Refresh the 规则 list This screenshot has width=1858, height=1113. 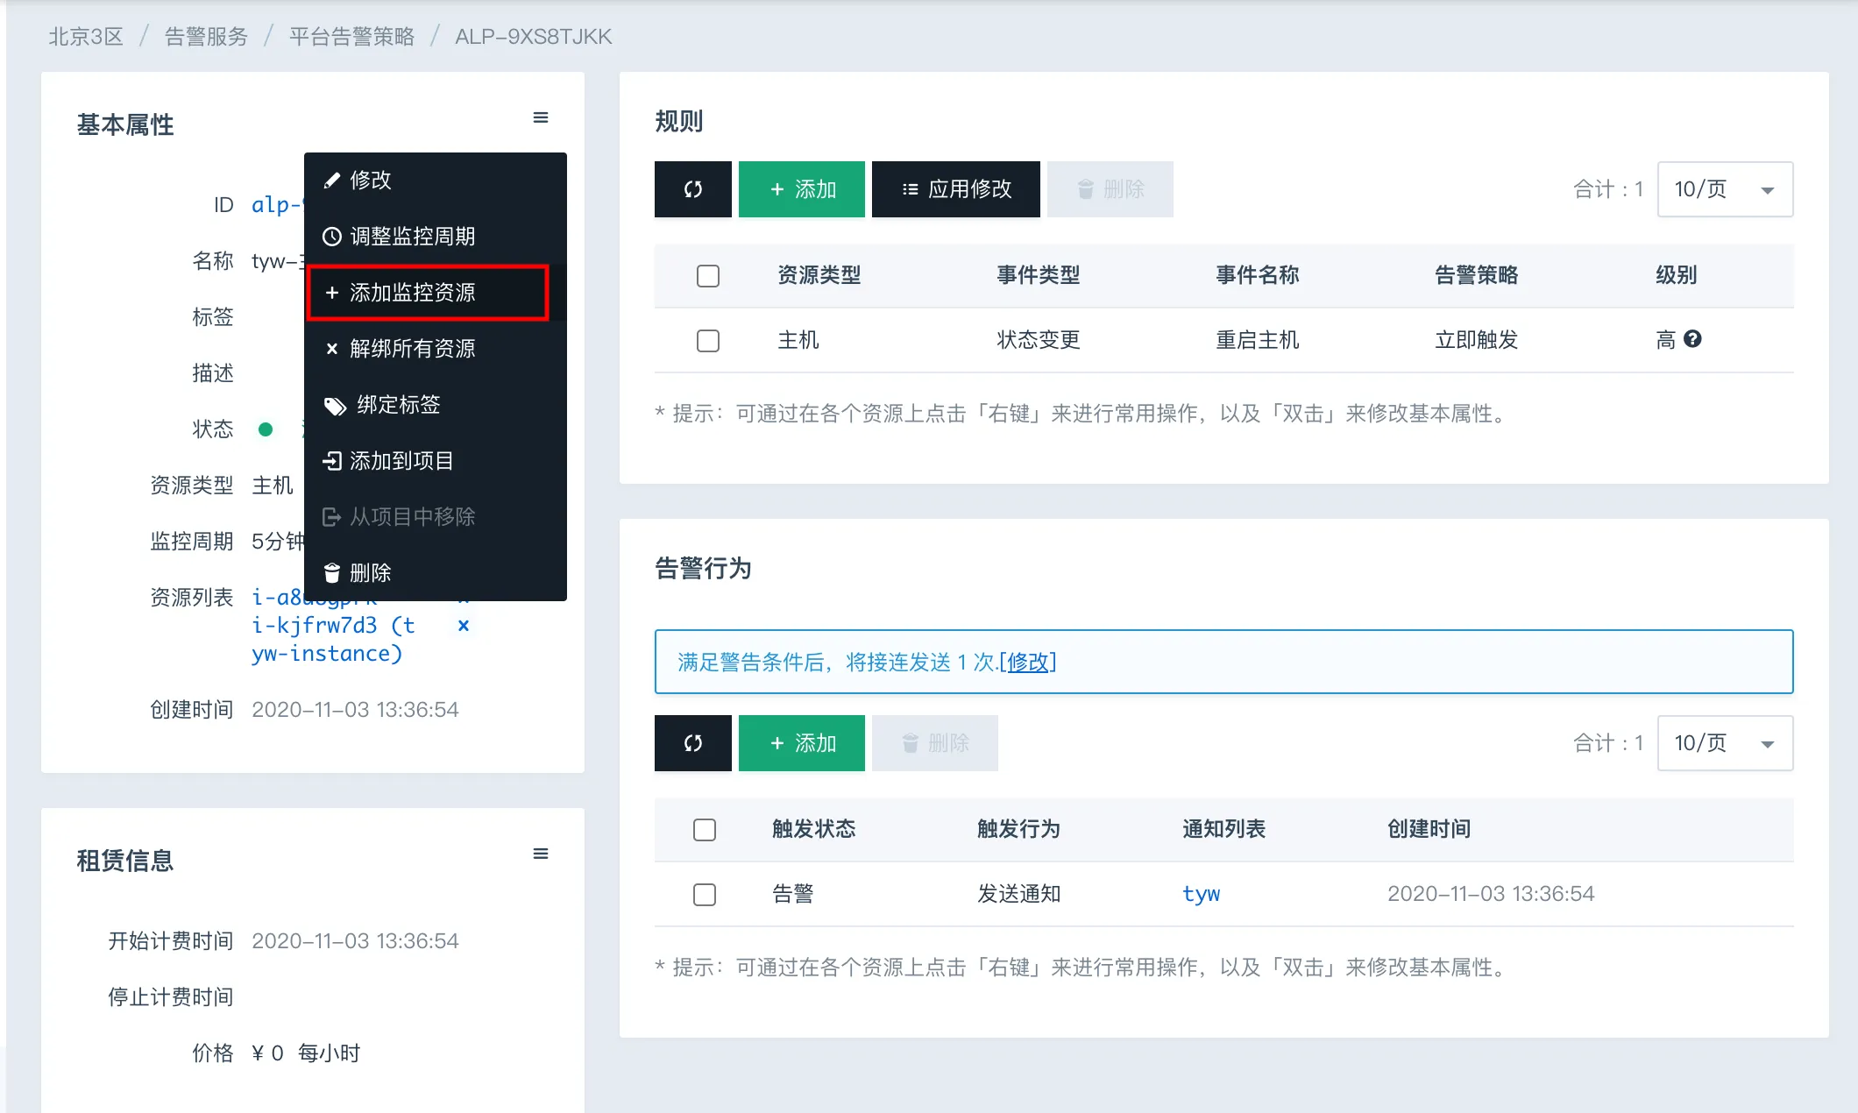pyautogui.click(x=693, y=189)
